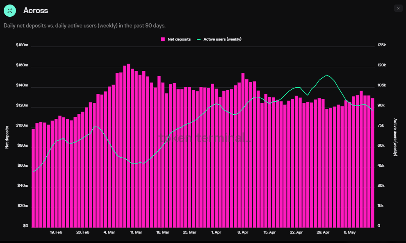Click the chart subtitle about daily net deposits

point(84,26)
